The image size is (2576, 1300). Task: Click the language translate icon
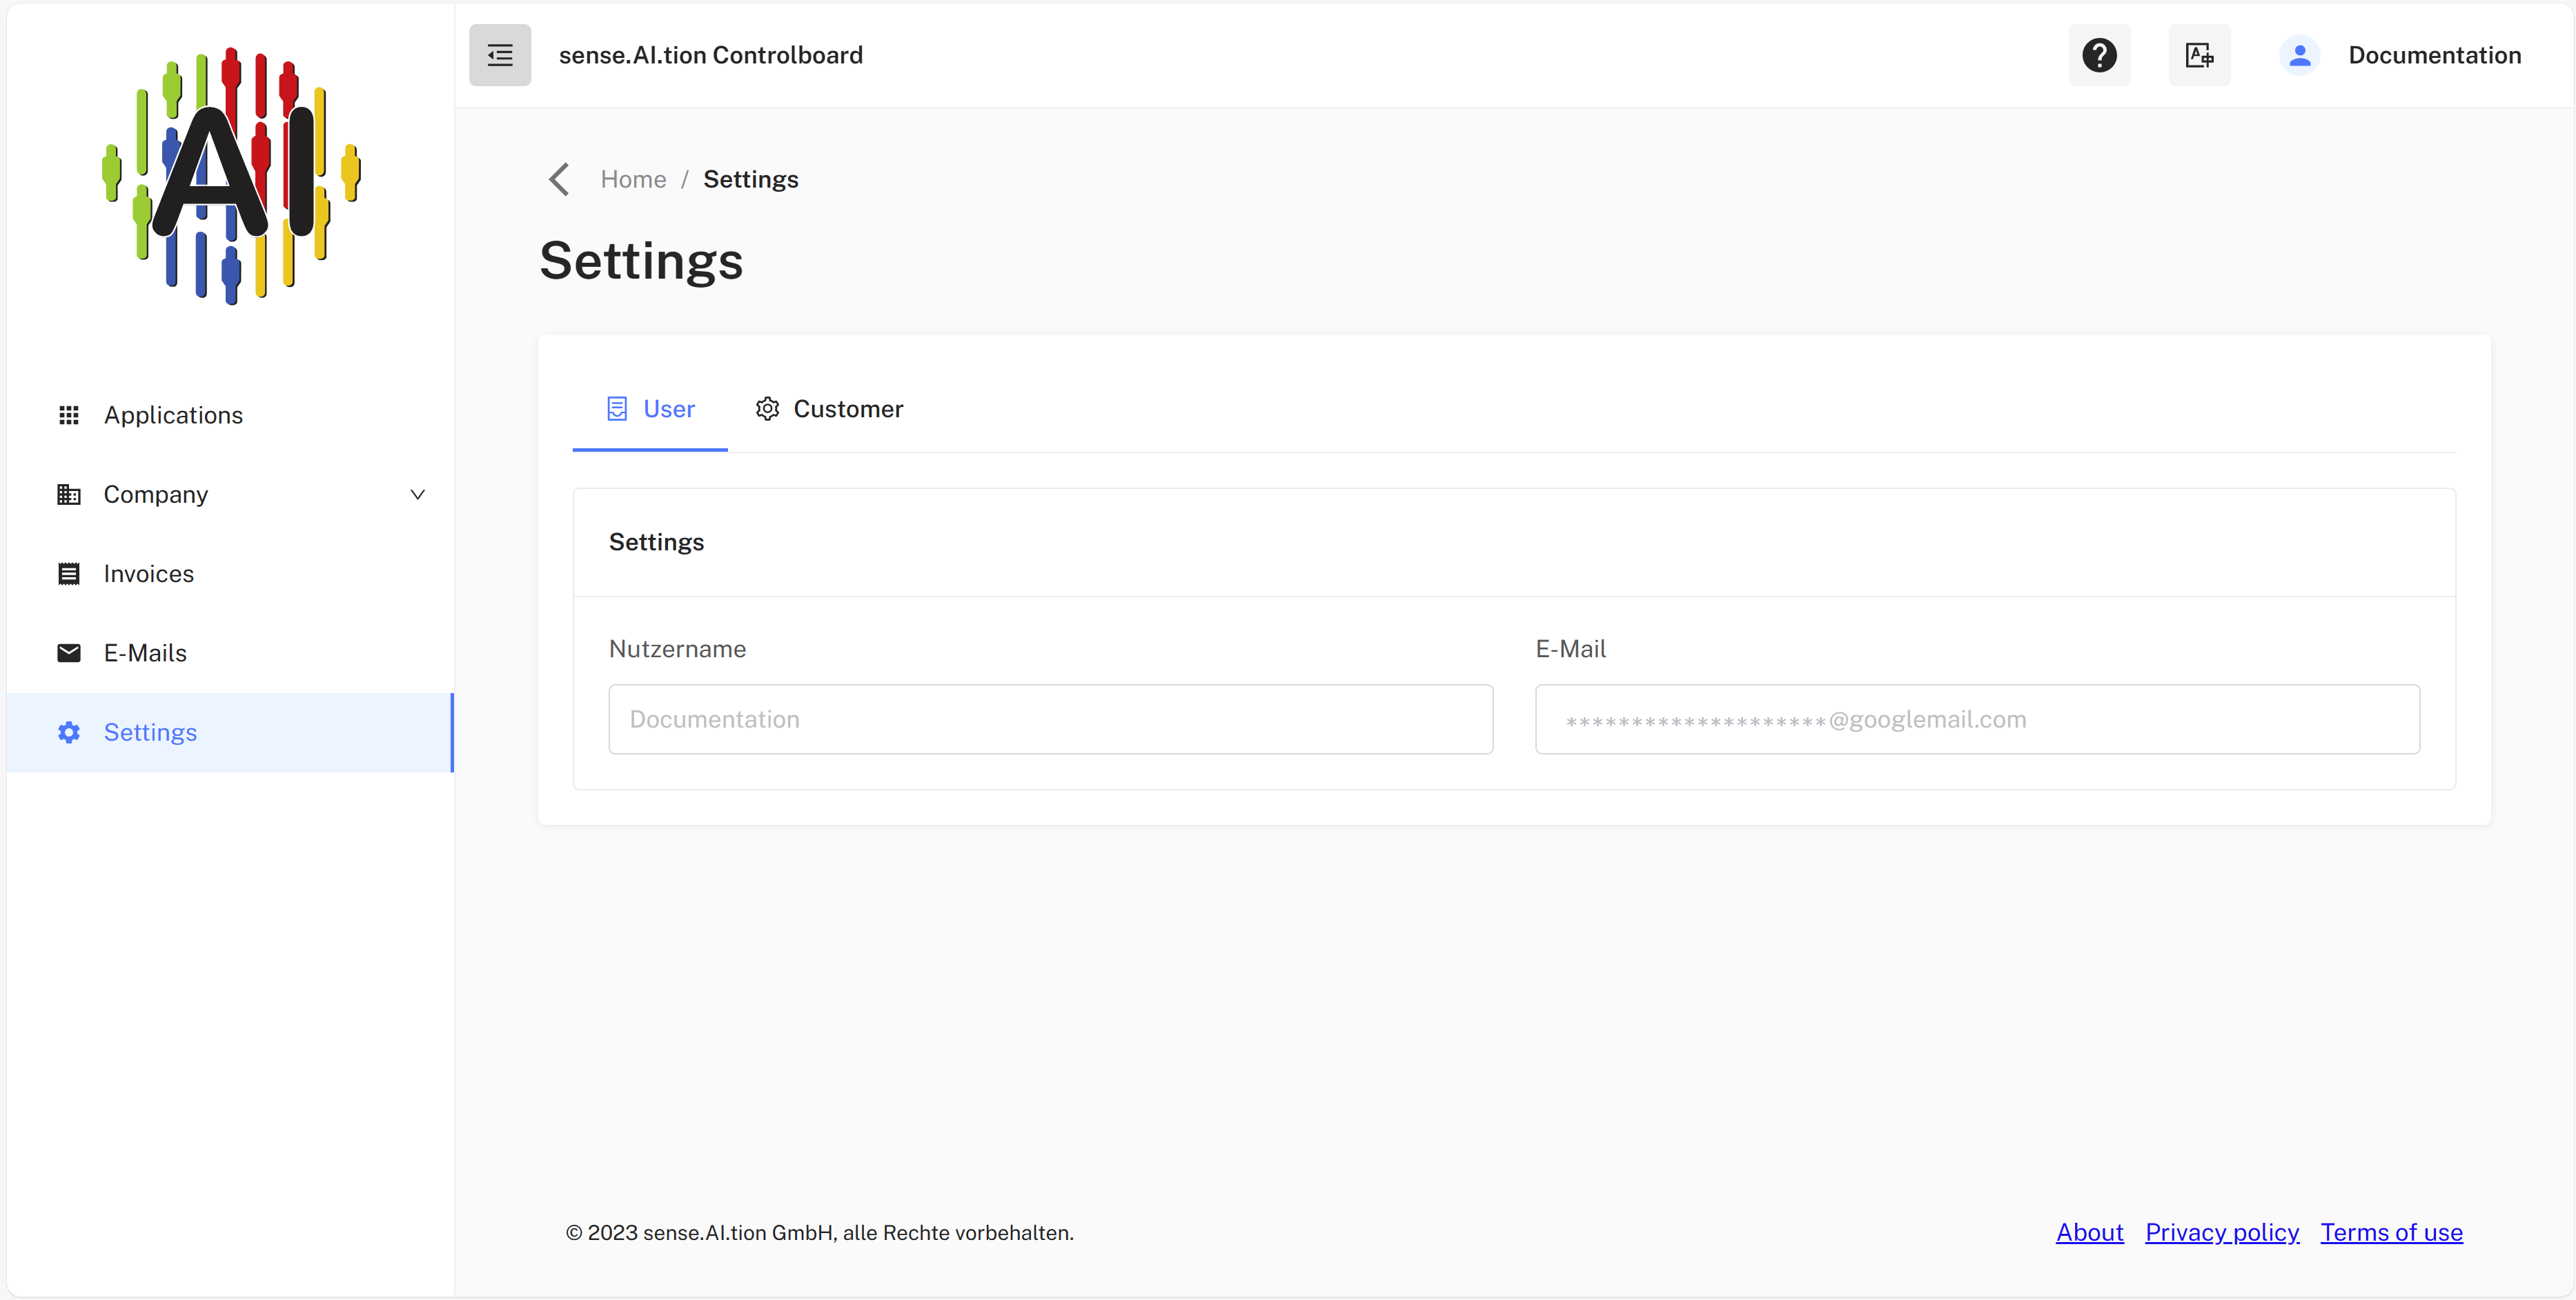pyautogui.click(x=2199, y=55)
